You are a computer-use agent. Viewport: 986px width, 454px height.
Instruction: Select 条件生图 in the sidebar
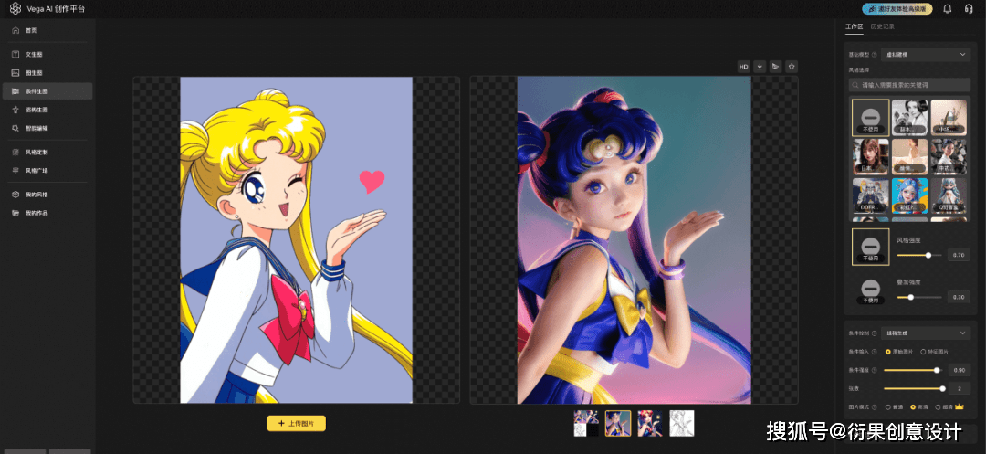(47, 91)
